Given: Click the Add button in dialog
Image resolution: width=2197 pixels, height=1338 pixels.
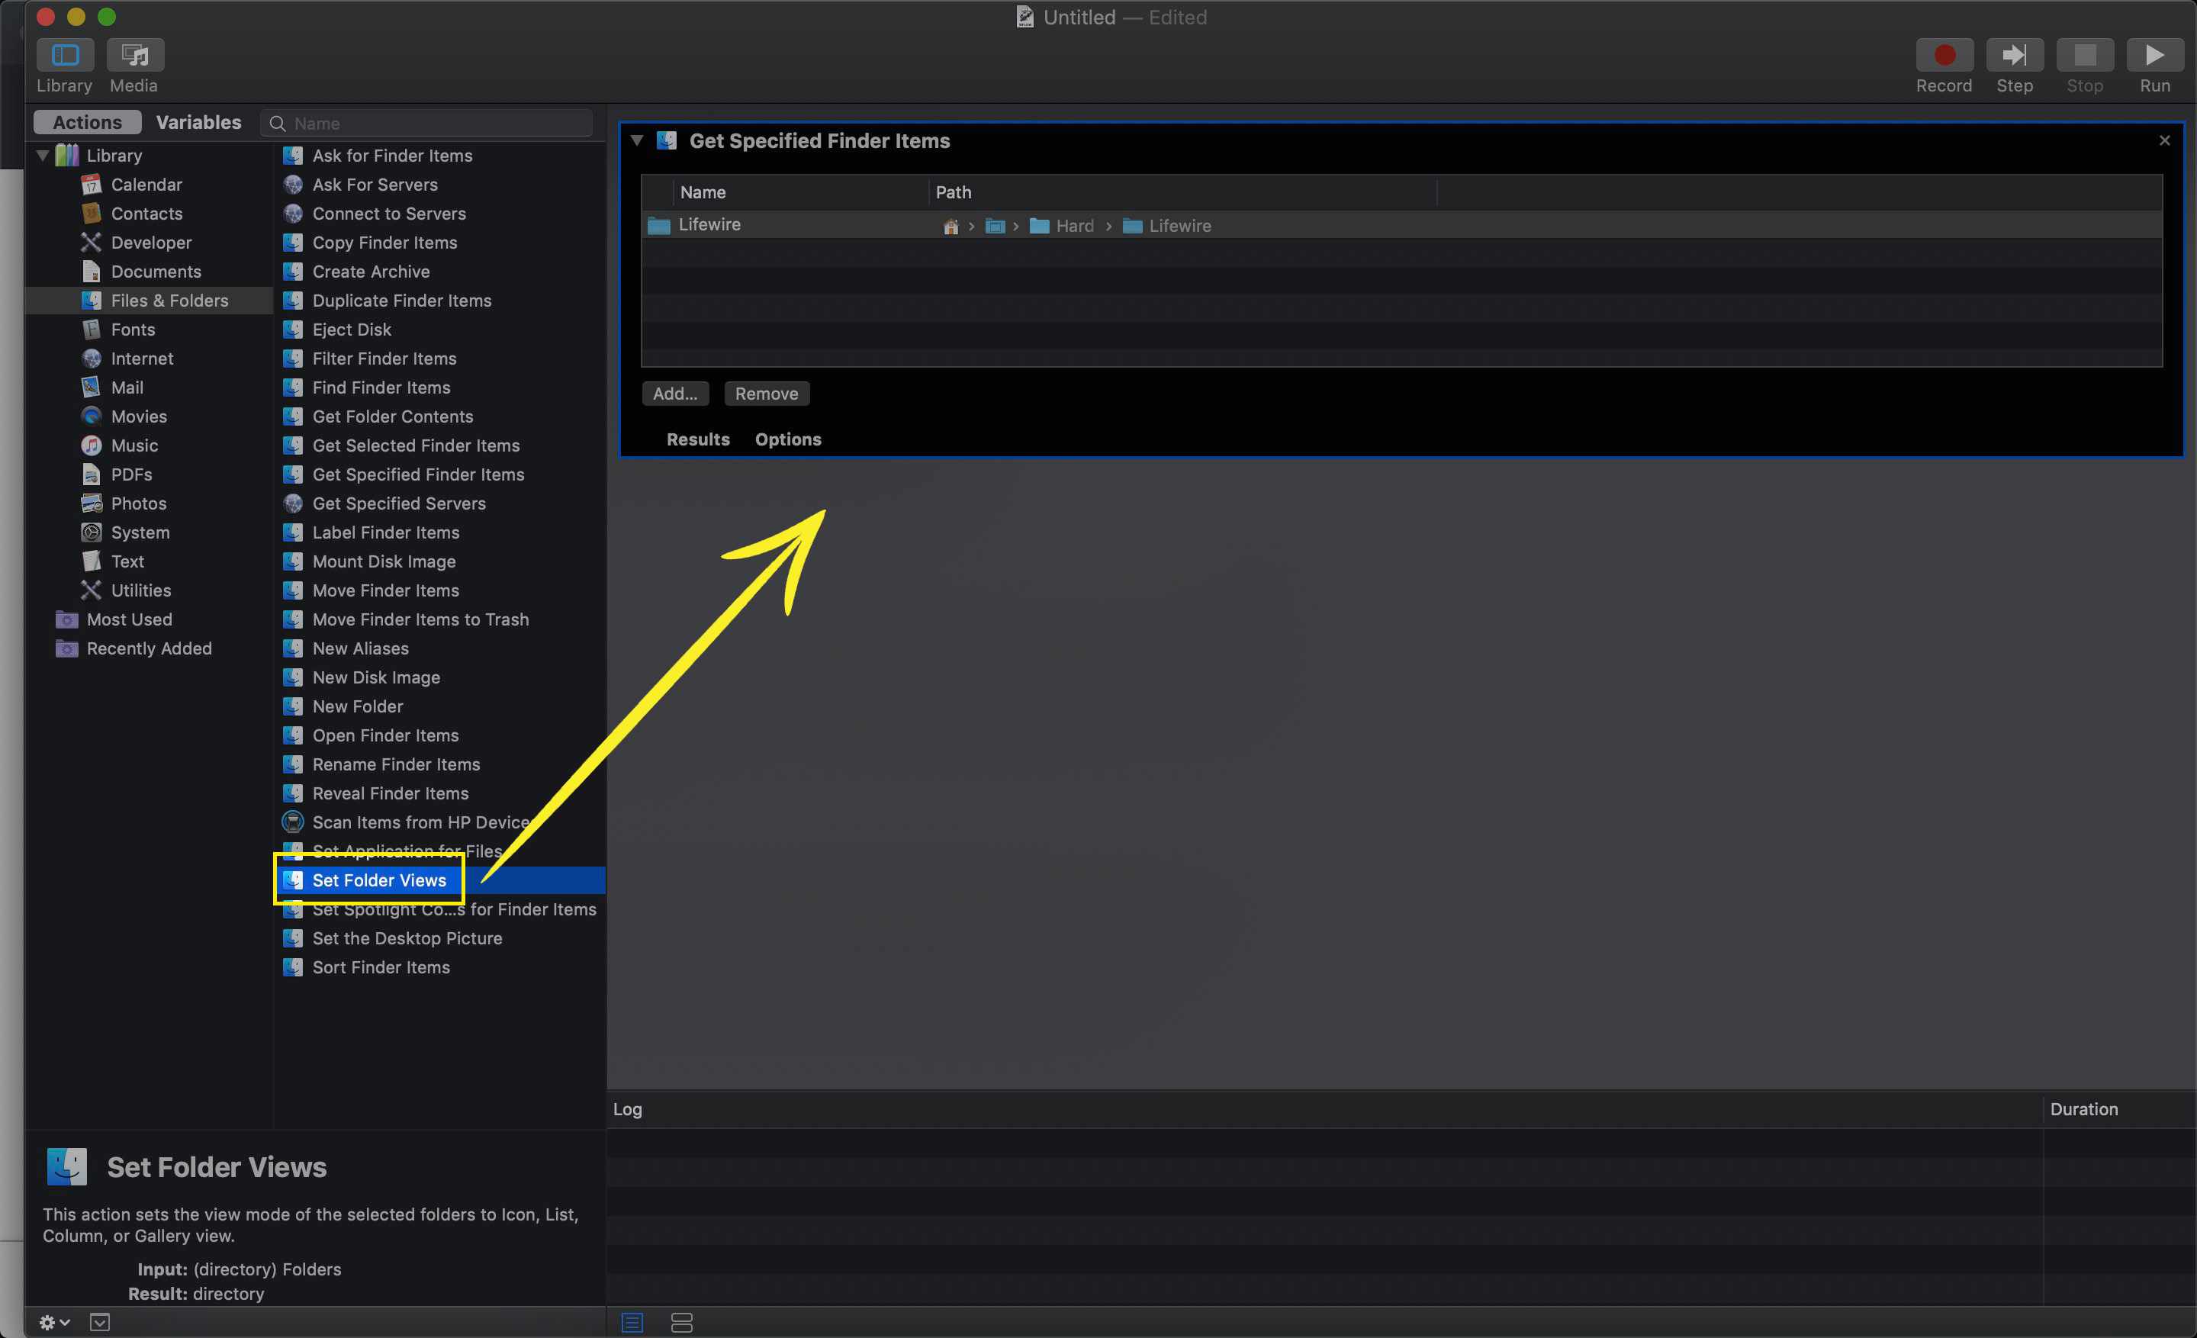Looking at the screenshot, I should 675,392.
